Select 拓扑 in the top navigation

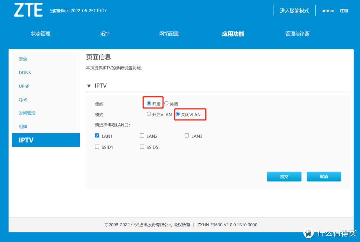coord(105,33)
